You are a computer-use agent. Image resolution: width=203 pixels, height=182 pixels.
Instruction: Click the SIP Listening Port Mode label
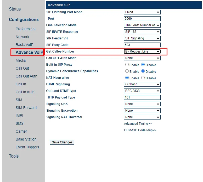64,12
